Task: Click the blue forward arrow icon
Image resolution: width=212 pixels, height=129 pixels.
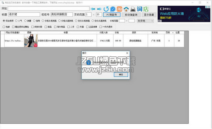Action: pos(99,9)
